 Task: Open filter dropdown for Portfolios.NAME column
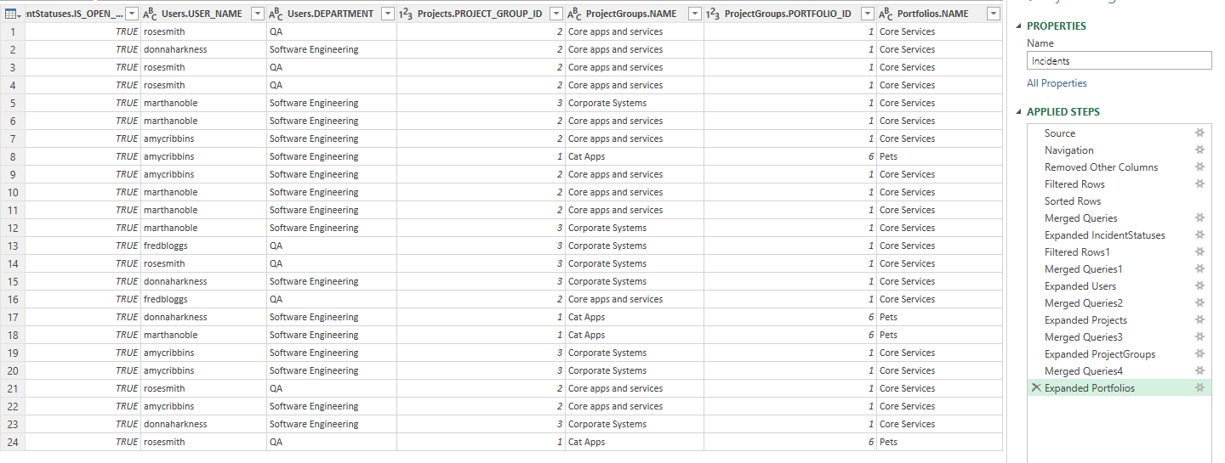pos(994,14)
